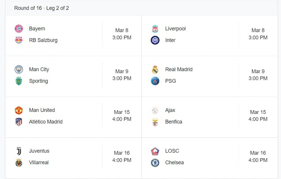Click Ajax match date Mar 15
The width and height of the screenshot is (281, 179).
tap(258, 112)
